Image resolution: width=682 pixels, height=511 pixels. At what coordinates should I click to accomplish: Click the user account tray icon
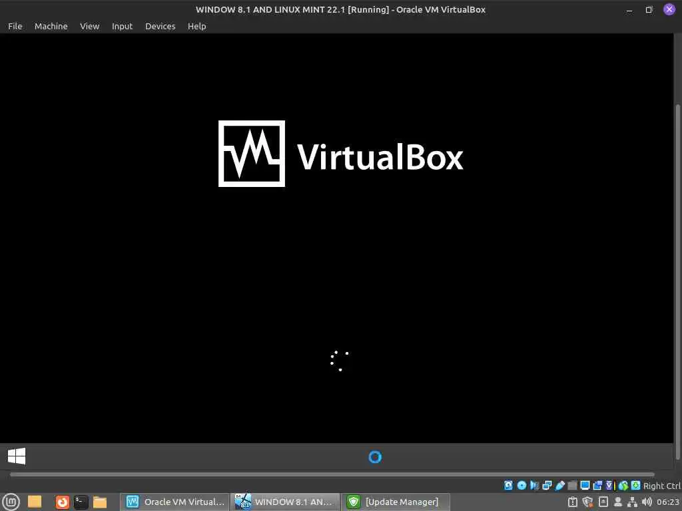617,502
